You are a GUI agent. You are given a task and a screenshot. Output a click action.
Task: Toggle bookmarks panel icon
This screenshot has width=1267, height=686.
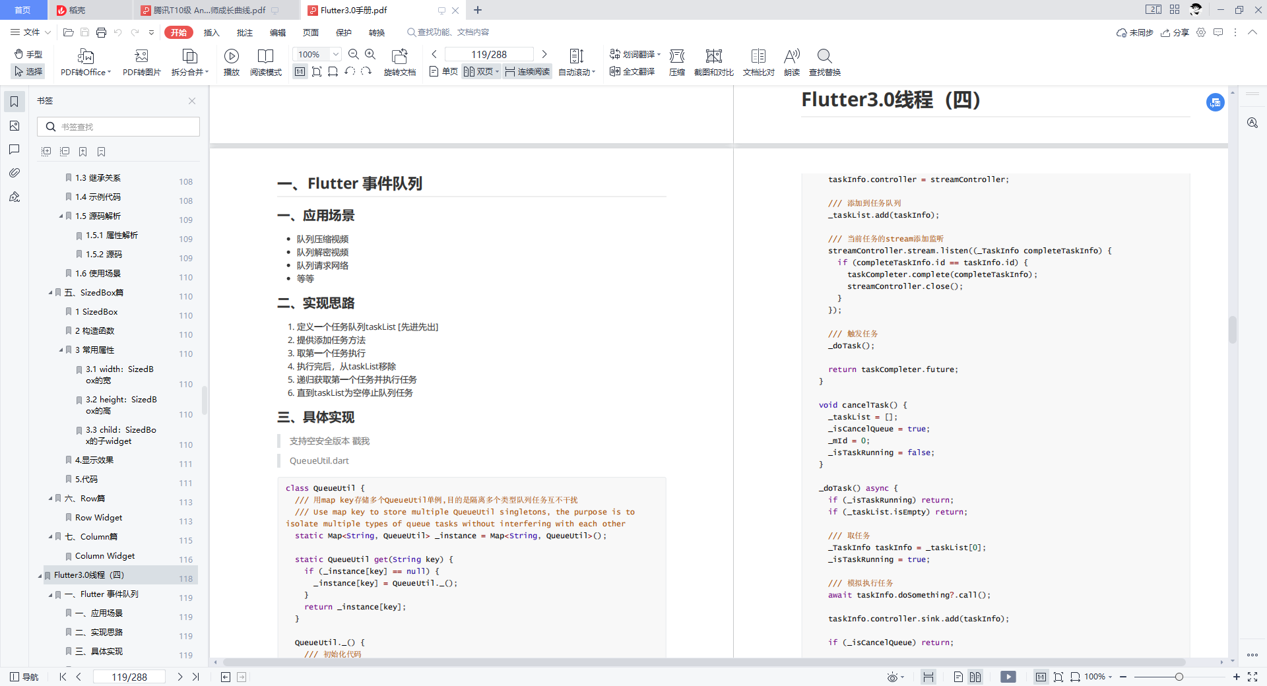15,102
